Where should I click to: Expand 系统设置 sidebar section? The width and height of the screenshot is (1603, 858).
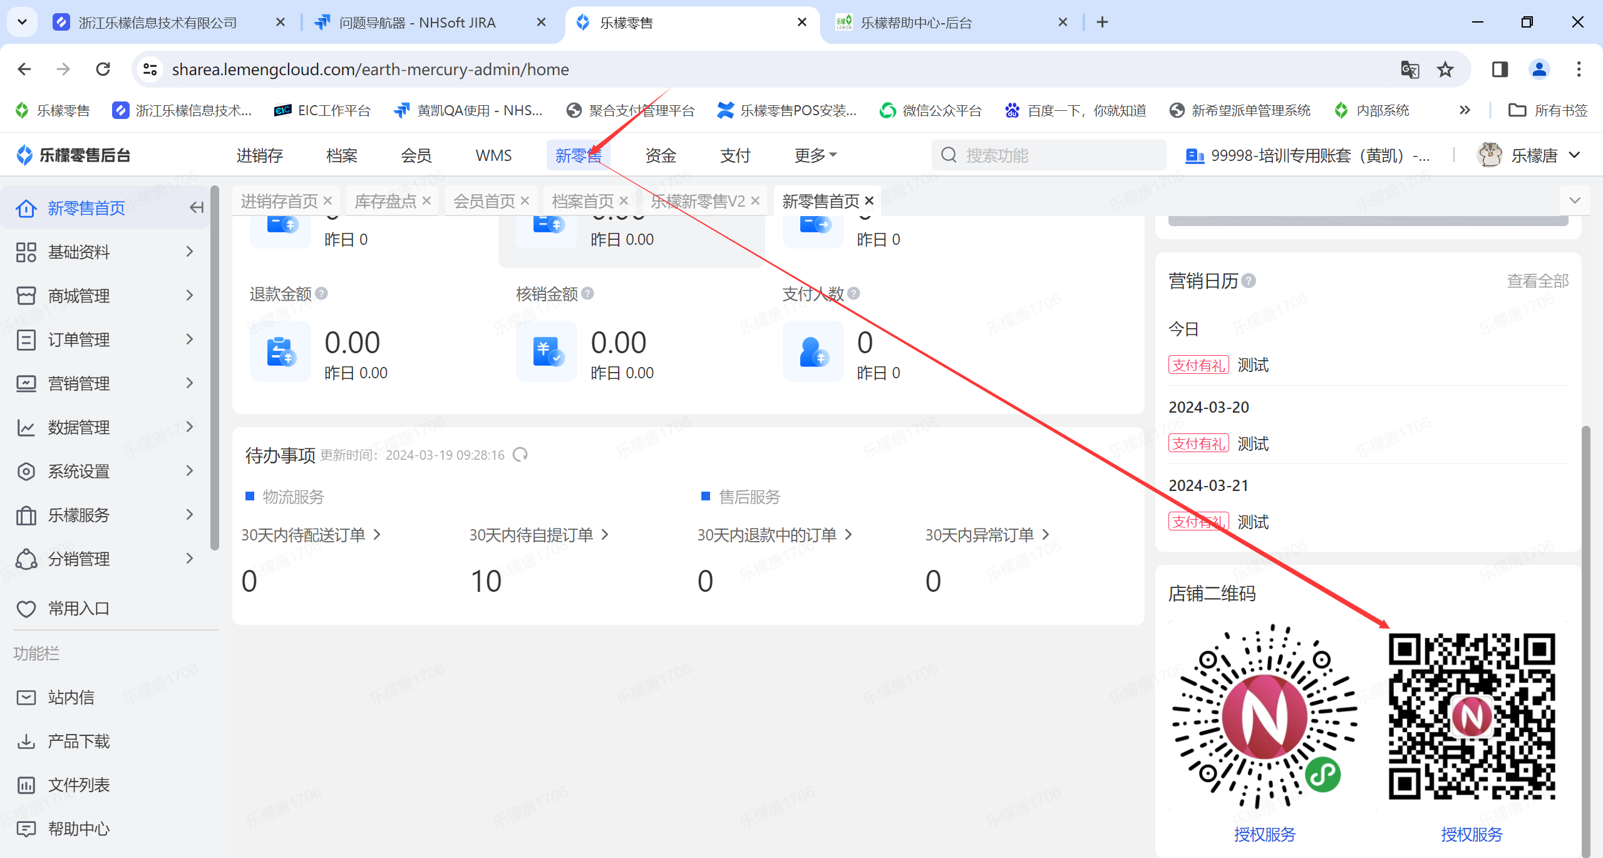(x=105, y=471)
